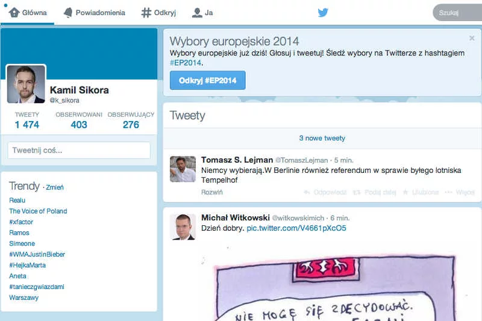Open the 6 min. tweet timestamp
Screen dimensions: 482x321
[x=340, y=218]
